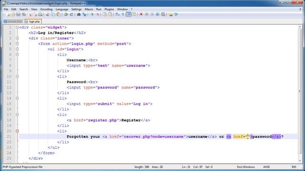Image resolution: width=305 pixels, height=171 pixels.
Task: Save the file with the floppy icon
Action: click(18, 15)
